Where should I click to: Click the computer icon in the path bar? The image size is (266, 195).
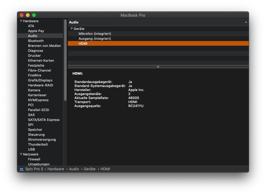pos(22,169)
